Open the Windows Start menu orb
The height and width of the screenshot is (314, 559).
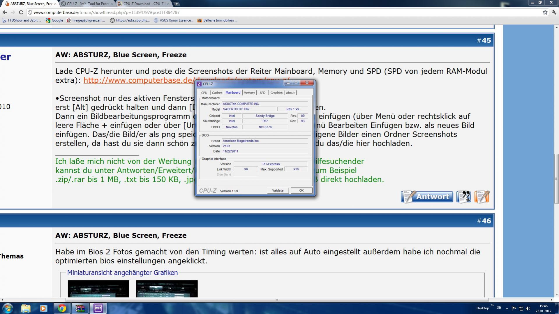pos(8,308)
